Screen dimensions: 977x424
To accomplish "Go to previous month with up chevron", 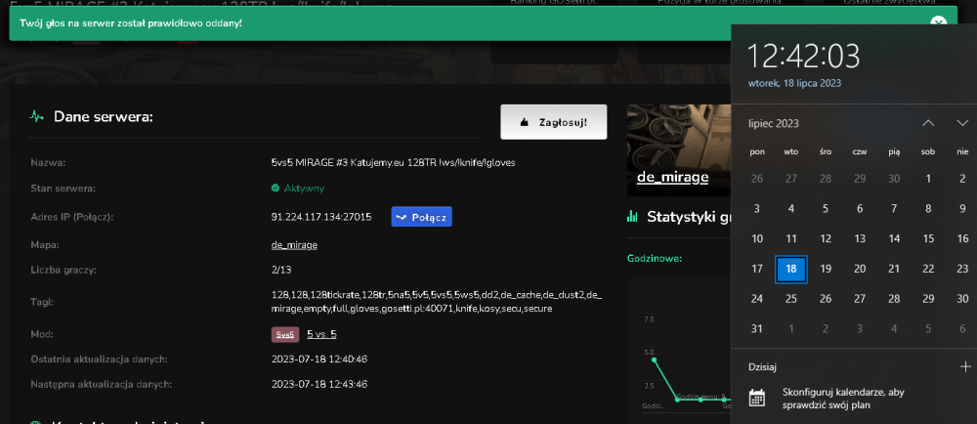I will tap(928, 123).
